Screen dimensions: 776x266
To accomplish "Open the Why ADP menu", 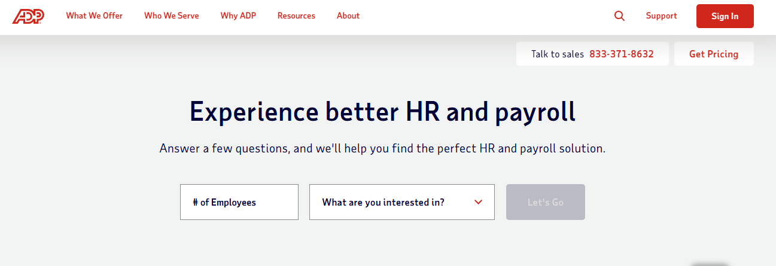I will (238, 16).
